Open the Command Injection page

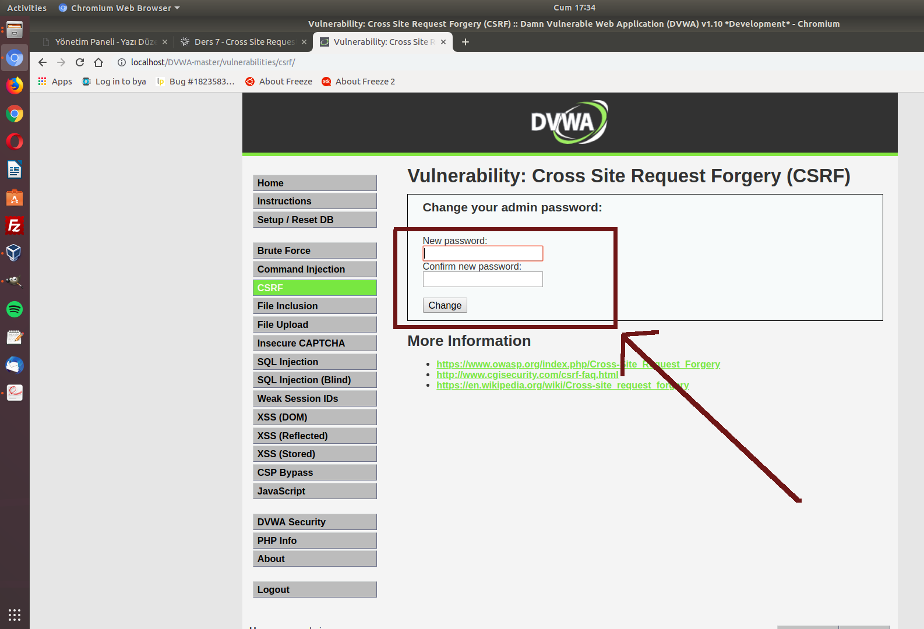pos(315,269)
